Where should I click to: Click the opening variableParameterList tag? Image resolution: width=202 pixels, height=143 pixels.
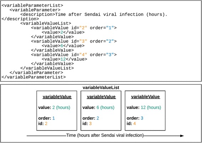click(32, 5)
